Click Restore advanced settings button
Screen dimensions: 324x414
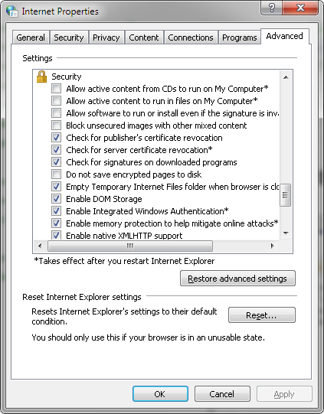(237, 279)
